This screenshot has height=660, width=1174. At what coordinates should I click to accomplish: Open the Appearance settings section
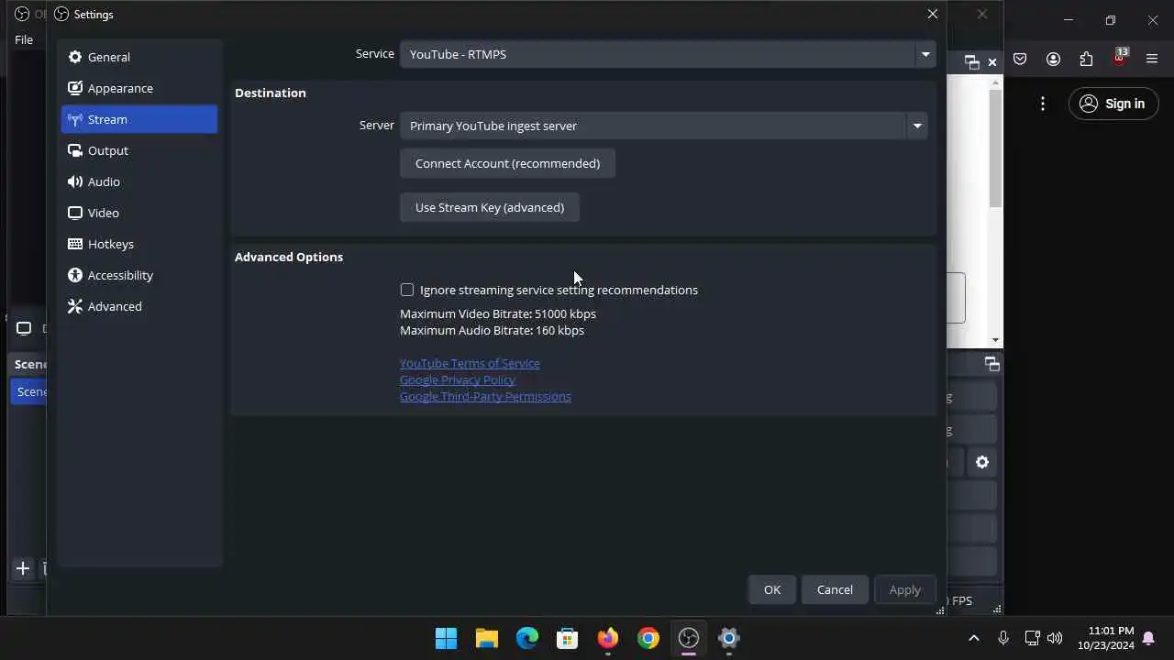coord(139,88)
